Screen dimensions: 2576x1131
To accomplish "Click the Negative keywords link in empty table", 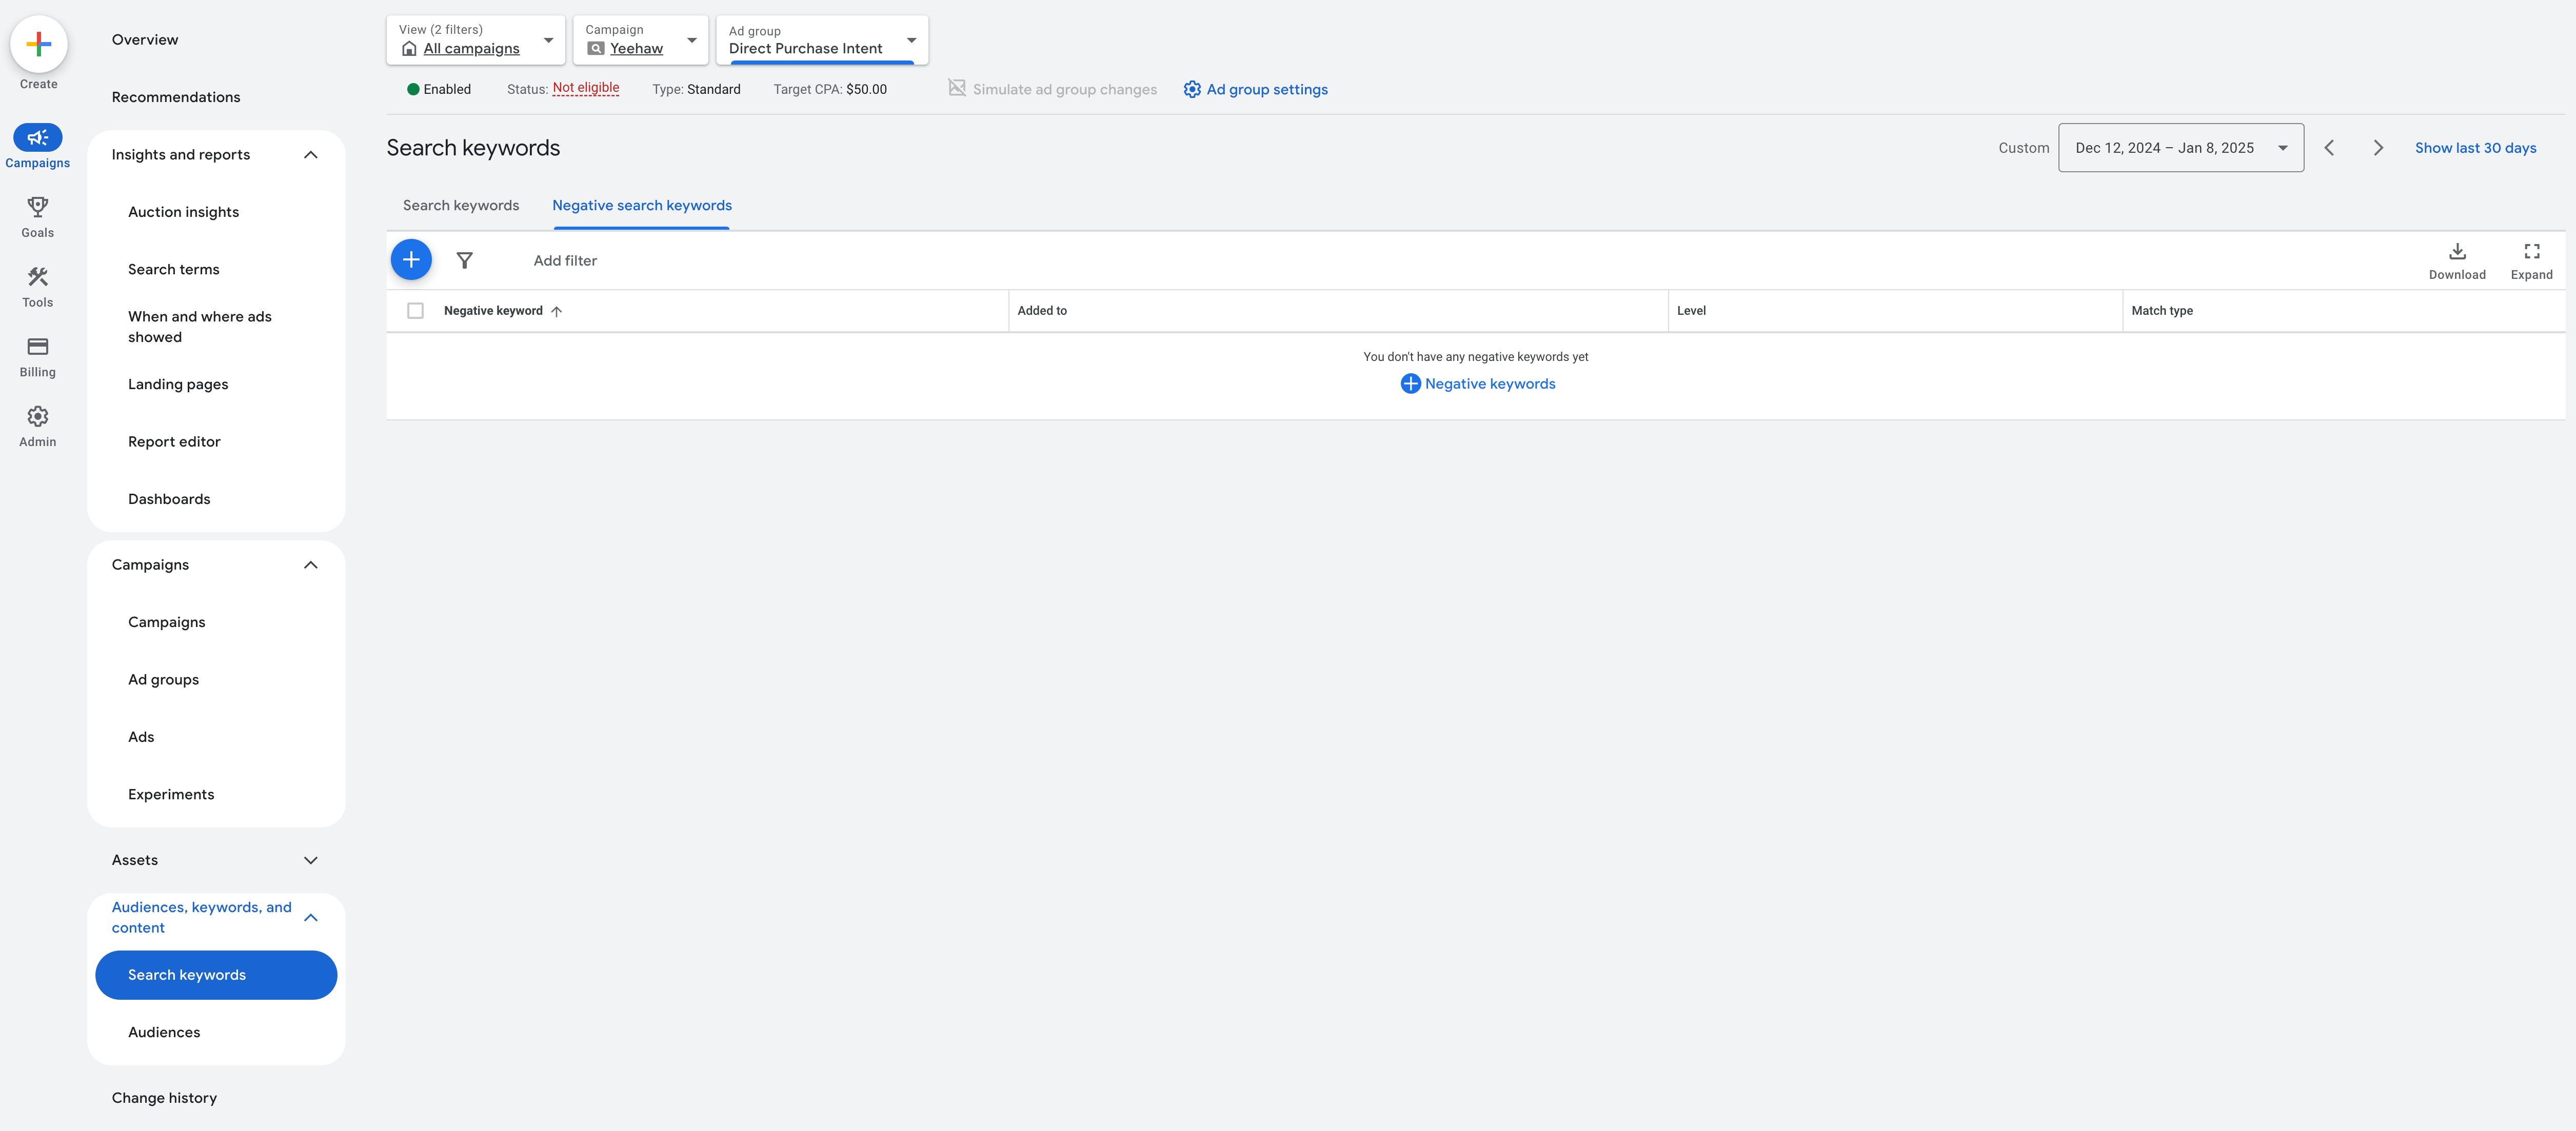I will pyautogui.click(x=1490, y=383).
